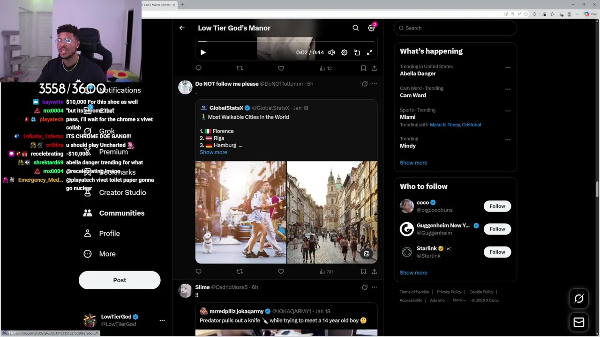Expand Show more in quoted walkable cities post
The height and width of the screenshot is (337, 600).
click(x=213, y=152)
